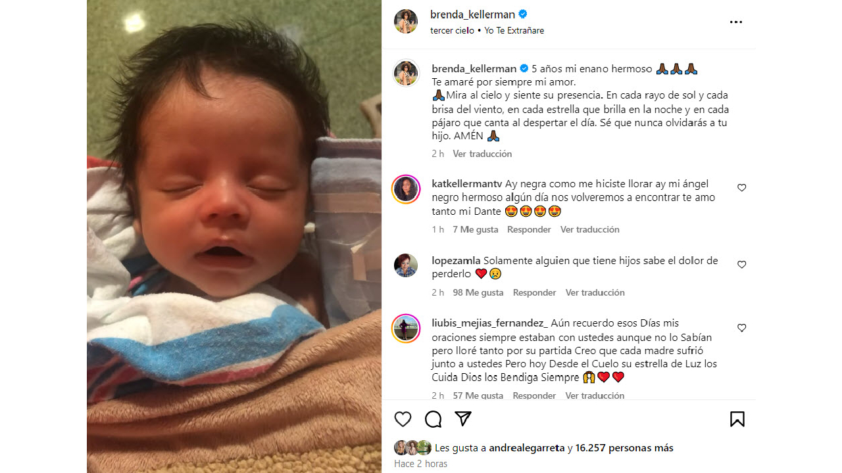View liubis_mejias_fernandez_ story avatar
Viewport: 842px width, 473px height.
point(406,328)
